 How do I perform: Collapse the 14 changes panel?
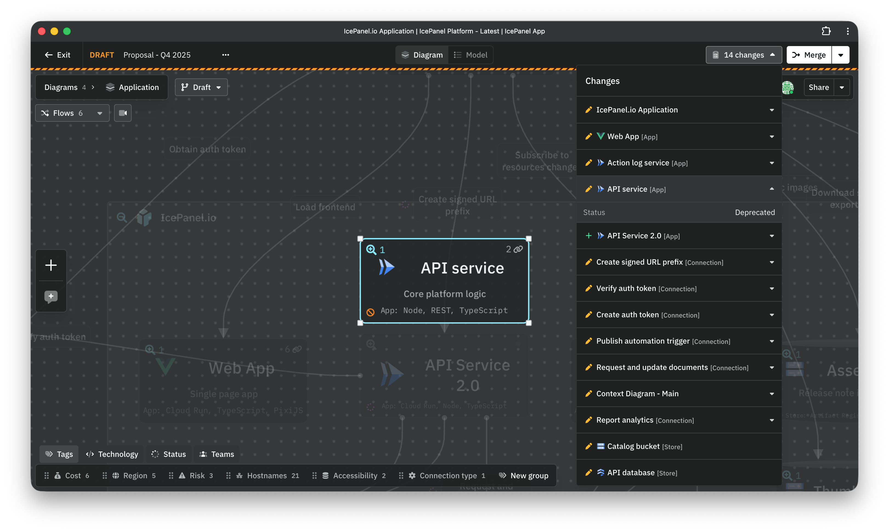[743, 55]
